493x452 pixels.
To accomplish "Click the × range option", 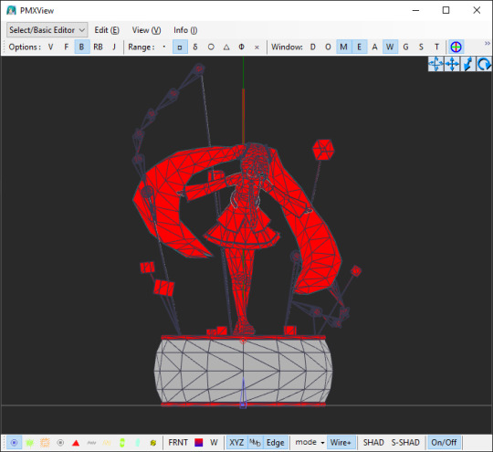I will click(257, 47).
